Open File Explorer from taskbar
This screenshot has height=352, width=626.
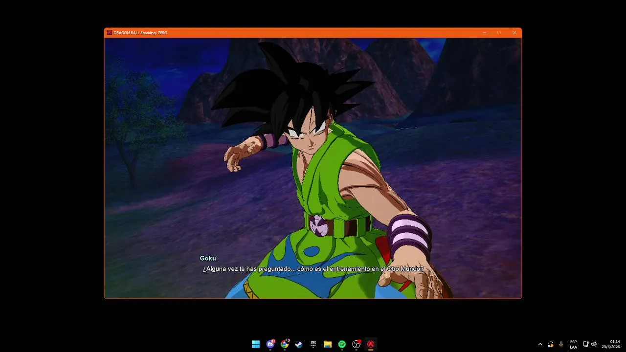[x=328, y=344]
